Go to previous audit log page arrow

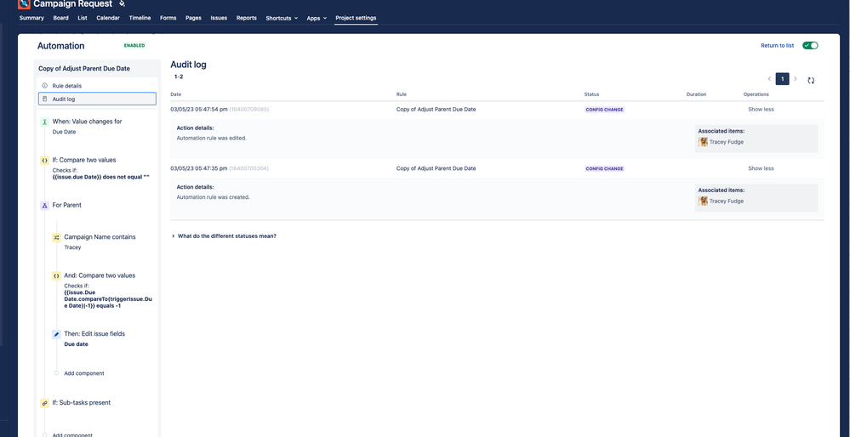[x=769, y=79]
